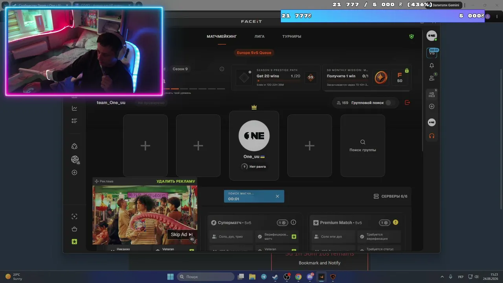
Task: Click the Получите 1 win mission card
Action: coord(367,78)
